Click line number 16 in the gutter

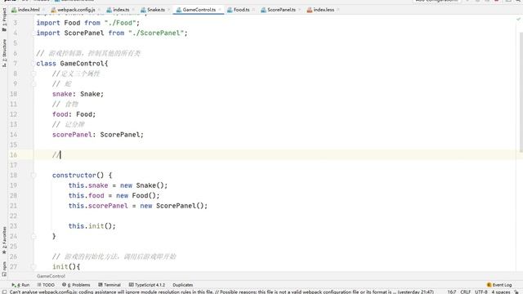tap(13, 154)
